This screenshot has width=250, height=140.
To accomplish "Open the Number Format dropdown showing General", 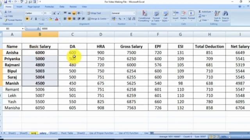I will (123, 13).
